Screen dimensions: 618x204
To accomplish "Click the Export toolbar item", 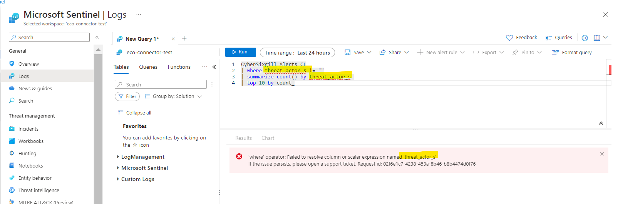I will coord(485,52).
